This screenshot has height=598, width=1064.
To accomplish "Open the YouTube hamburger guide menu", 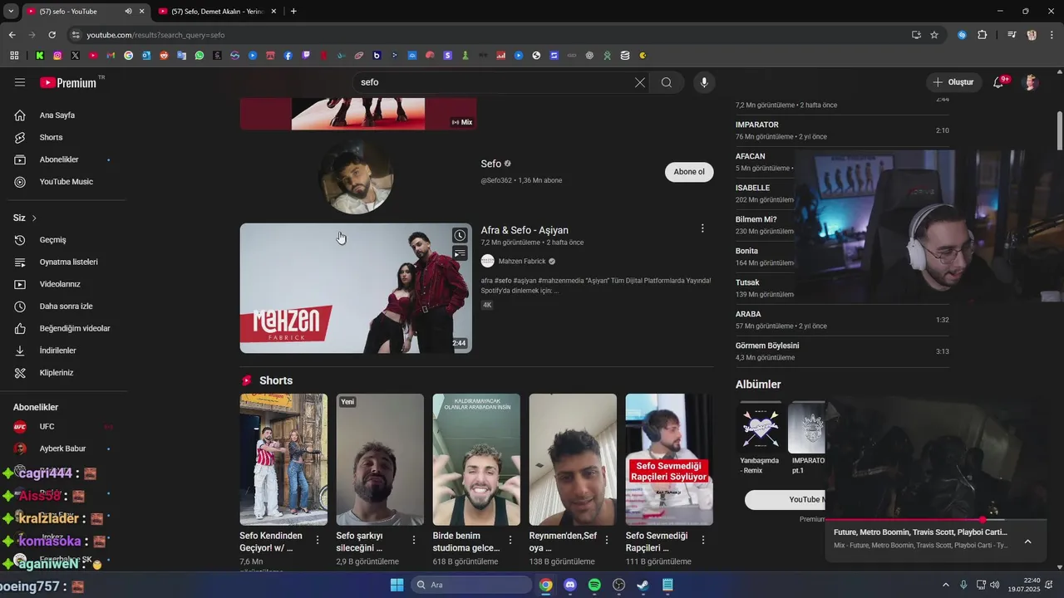I will pos(20,82).
